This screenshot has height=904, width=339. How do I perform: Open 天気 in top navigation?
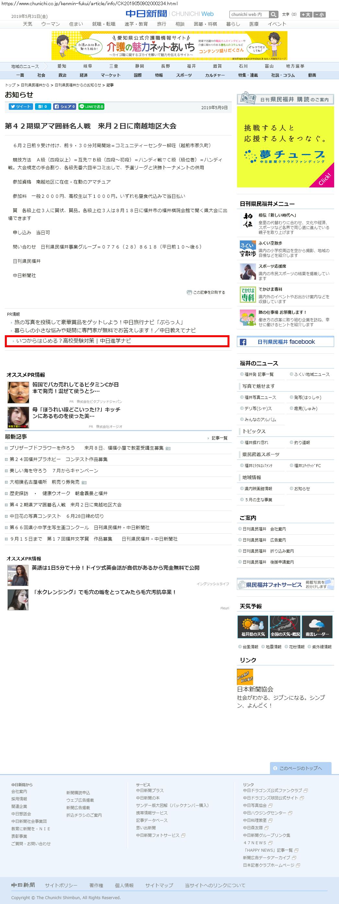[x=28, y=24]
